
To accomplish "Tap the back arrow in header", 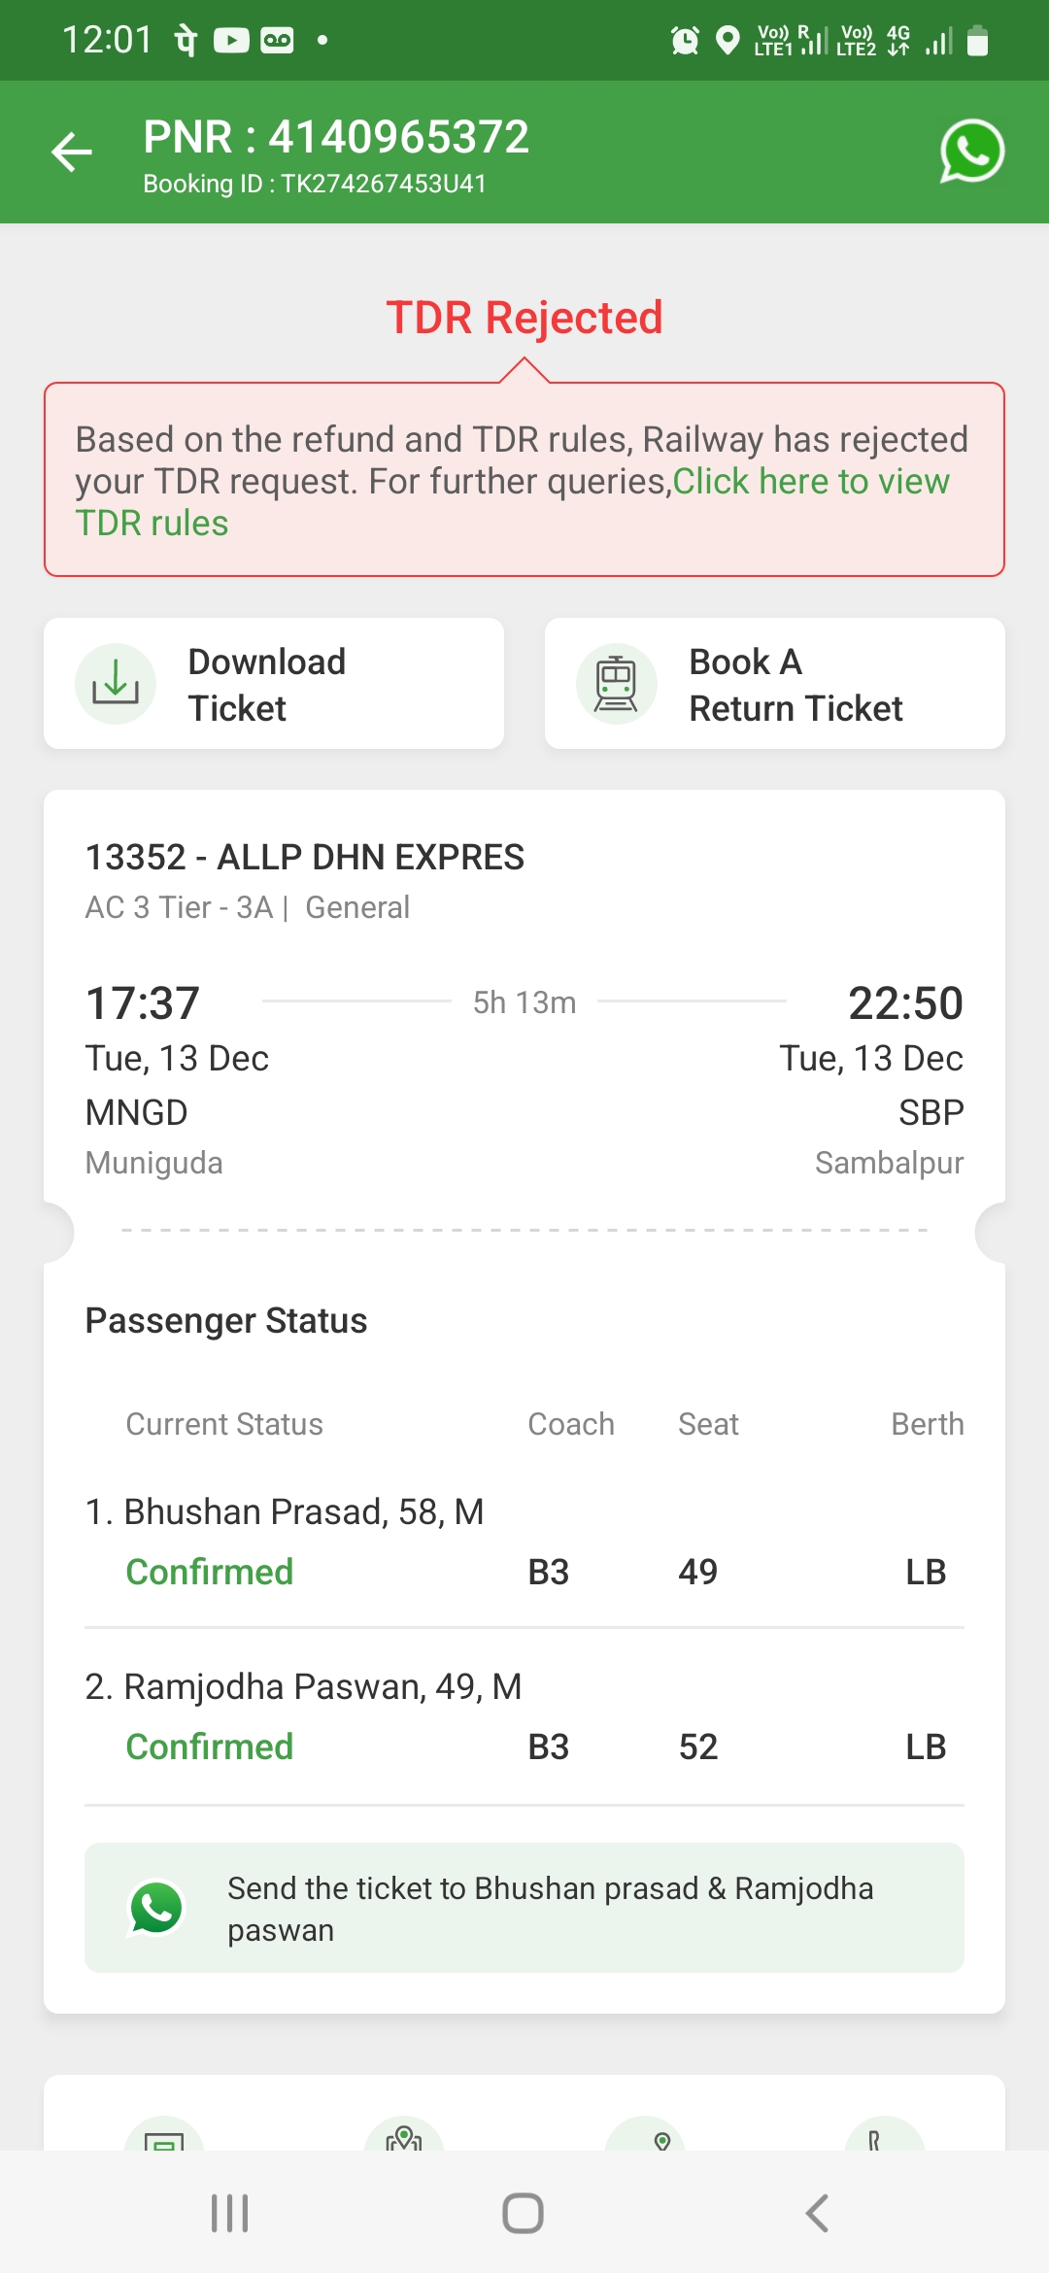I will point(72,153).
